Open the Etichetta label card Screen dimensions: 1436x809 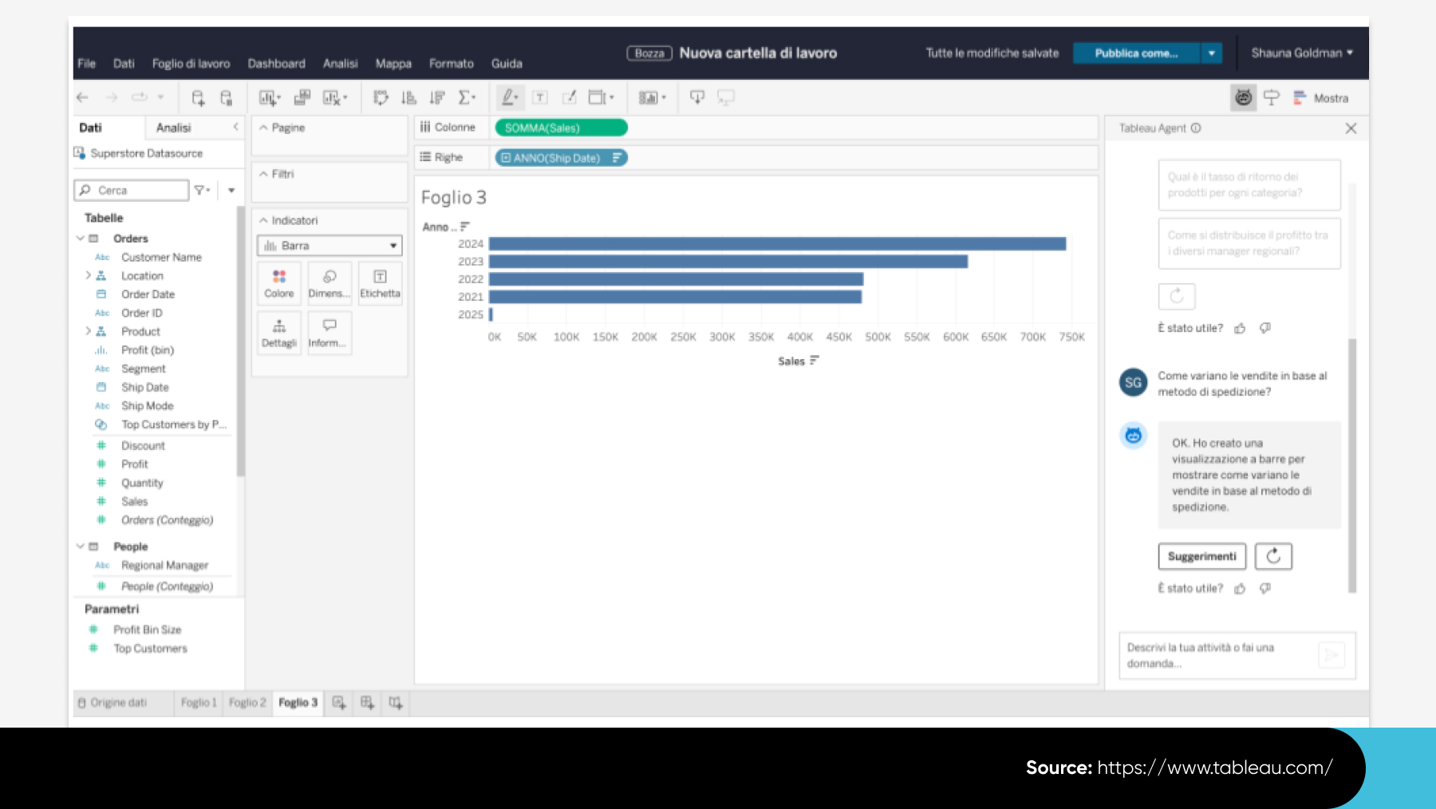380,283
